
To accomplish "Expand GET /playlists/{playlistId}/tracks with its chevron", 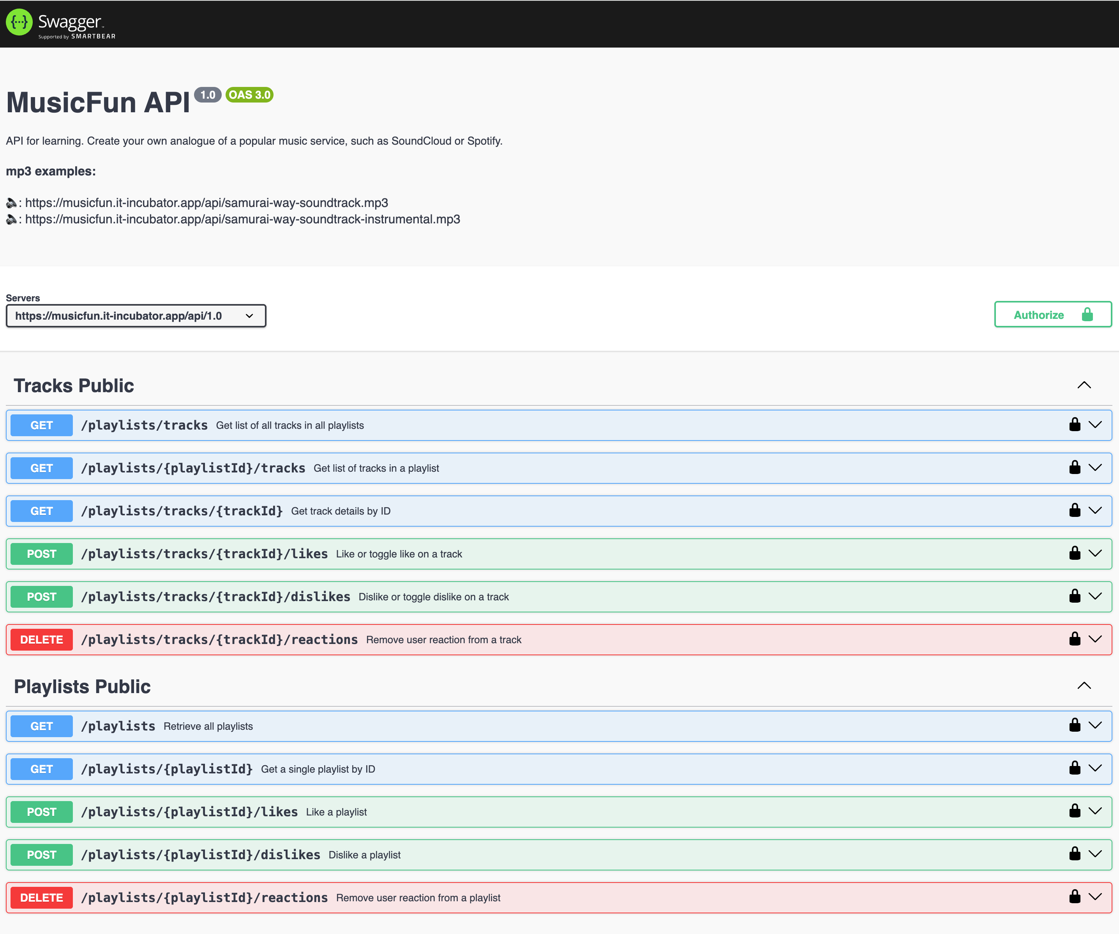I will click(x=1095, y=467).
